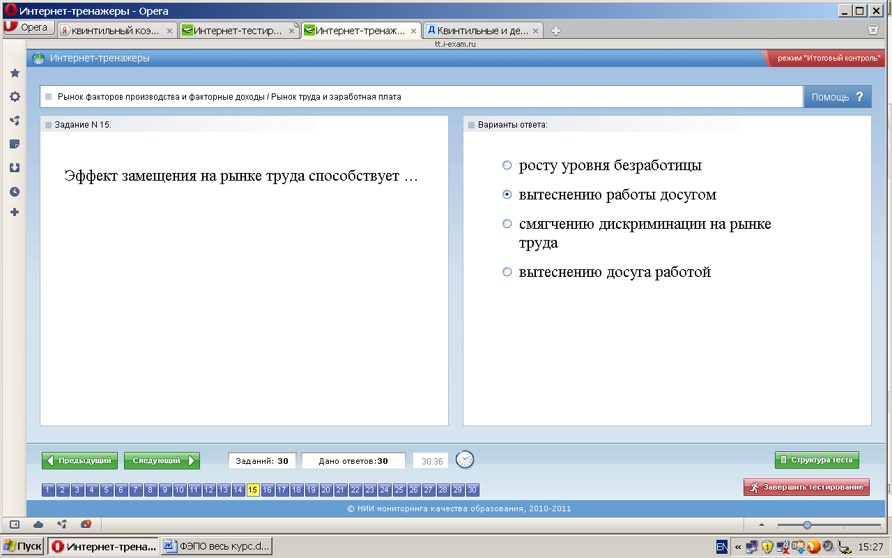Jump to question 16
The image size is (892, 558).
[267, 490]
